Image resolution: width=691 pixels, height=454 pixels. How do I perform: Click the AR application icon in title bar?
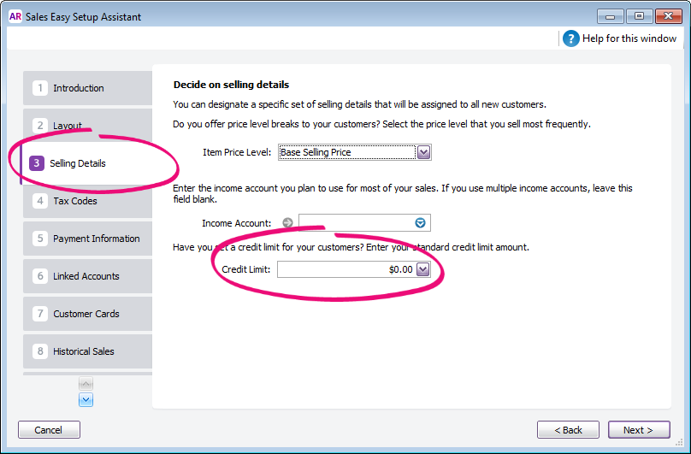pyautogui.click(x=15, y=16)
